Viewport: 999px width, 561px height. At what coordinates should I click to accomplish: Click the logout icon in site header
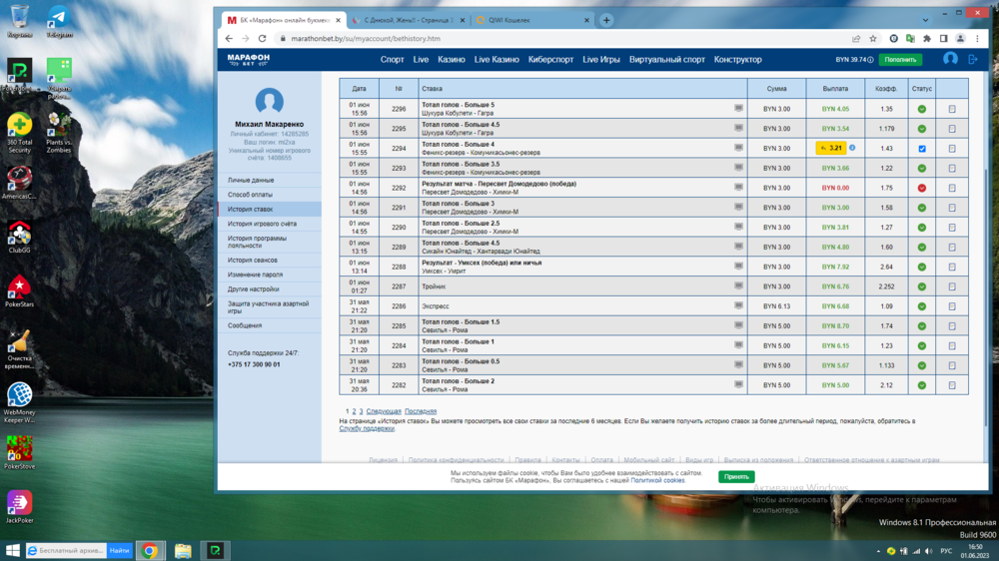pos(973,59)
